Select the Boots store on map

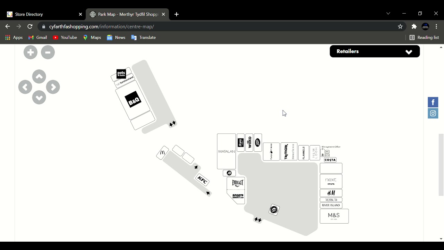258,143
